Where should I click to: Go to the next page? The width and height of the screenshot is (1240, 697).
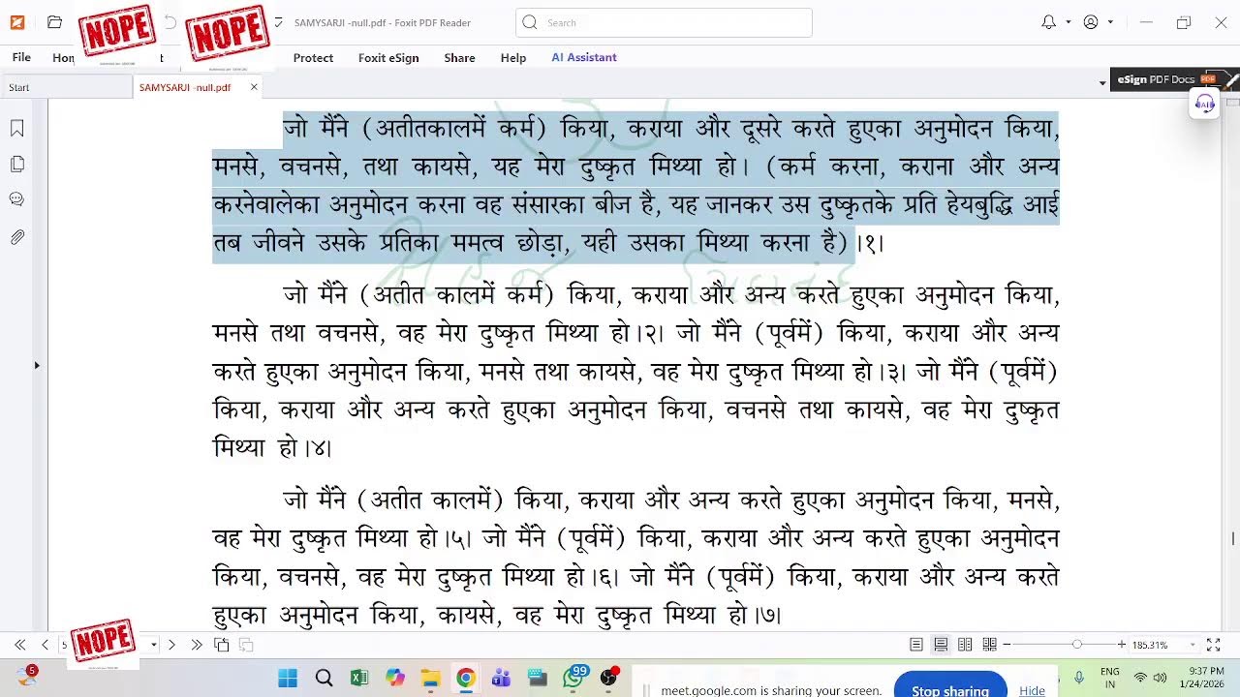coord(171,645)
